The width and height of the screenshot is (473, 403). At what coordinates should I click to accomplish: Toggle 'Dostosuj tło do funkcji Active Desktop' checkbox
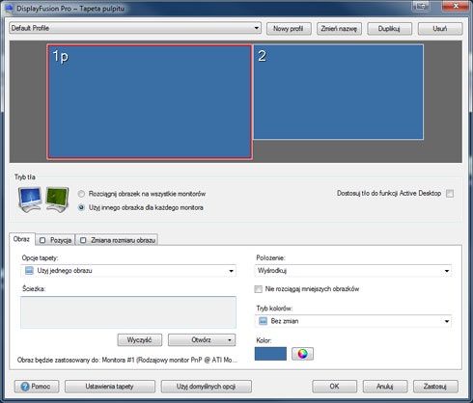coord(450,194)
